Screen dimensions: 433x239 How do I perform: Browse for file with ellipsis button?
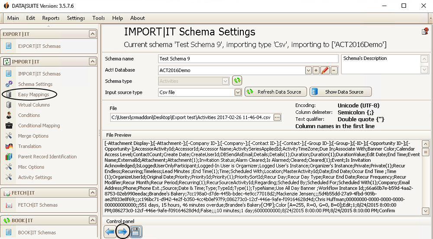(x=277, y=117)
